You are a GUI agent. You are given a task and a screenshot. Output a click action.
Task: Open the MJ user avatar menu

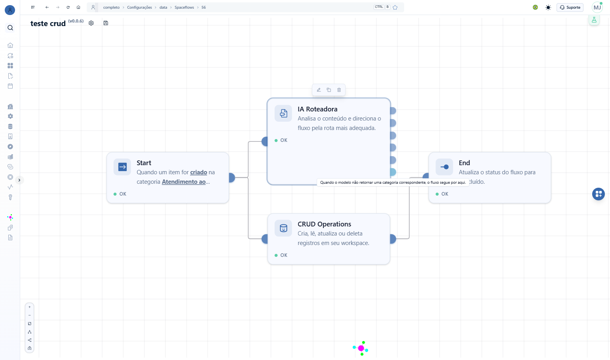pyautogui.click(x=597, y=8)
